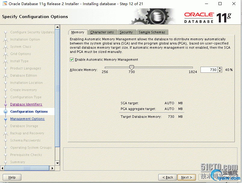
Task: Select Configuration Options in step list
Action: pyautogui.click(x=29, y=111)
